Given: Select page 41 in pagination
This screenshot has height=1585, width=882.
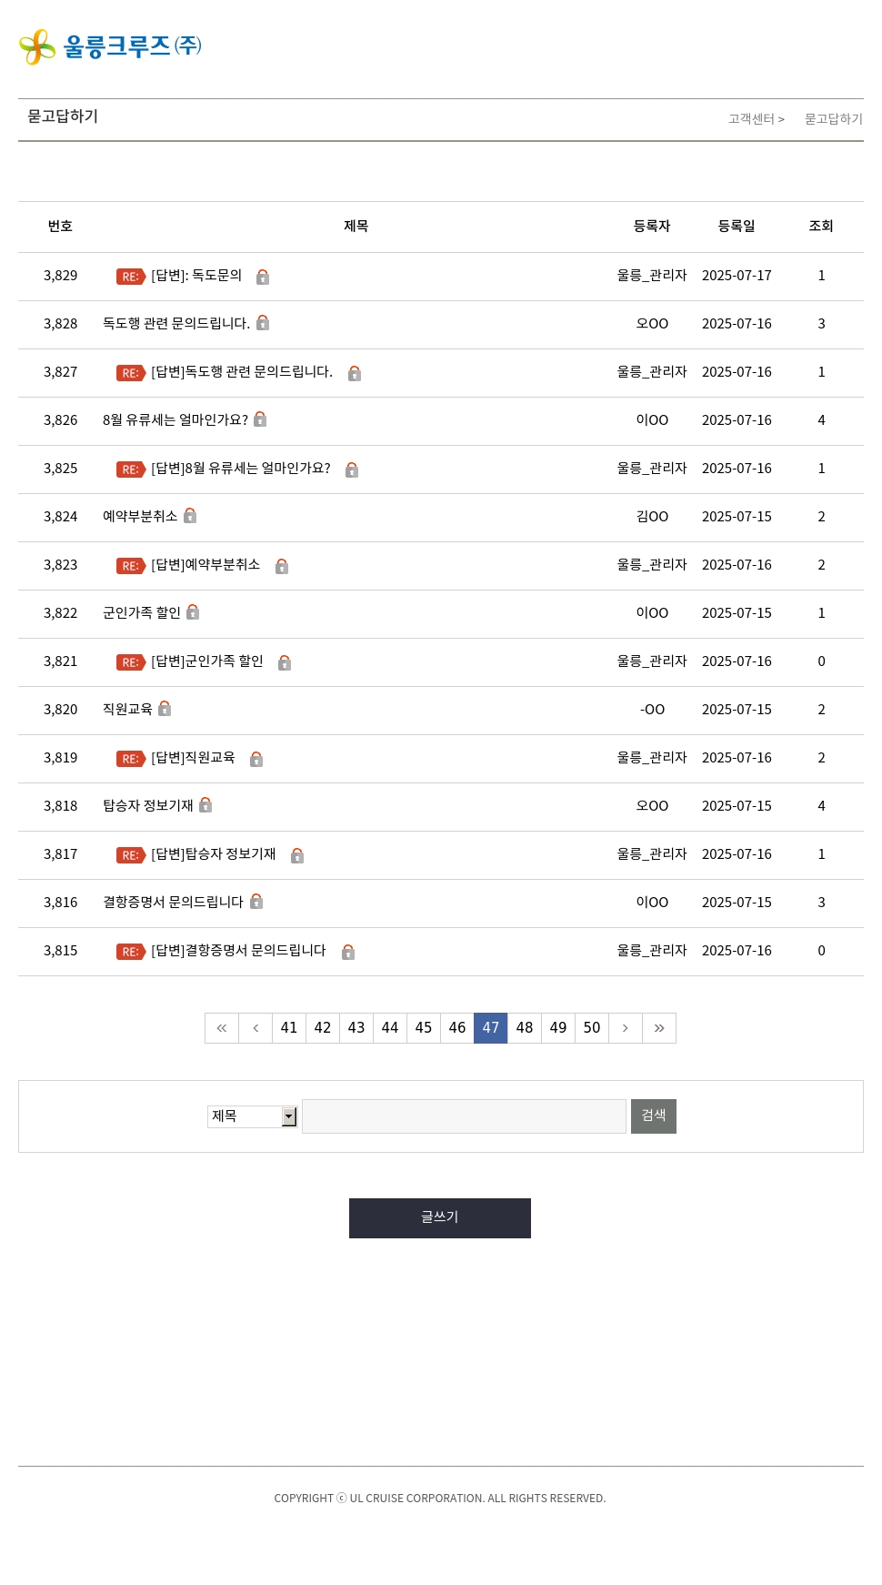Looking at the screenshot, I should 289,1028.
